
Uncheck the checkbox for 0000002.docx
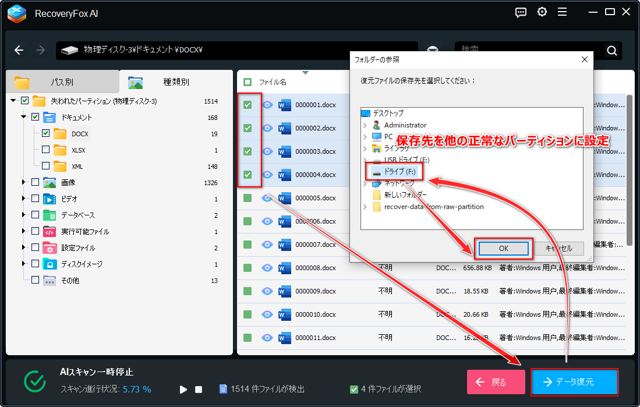tap(247, 128)
